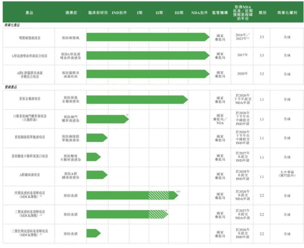Click the 2017年 approval year cell
Viewport: 304px width, 248px height.
click(243, 55)
